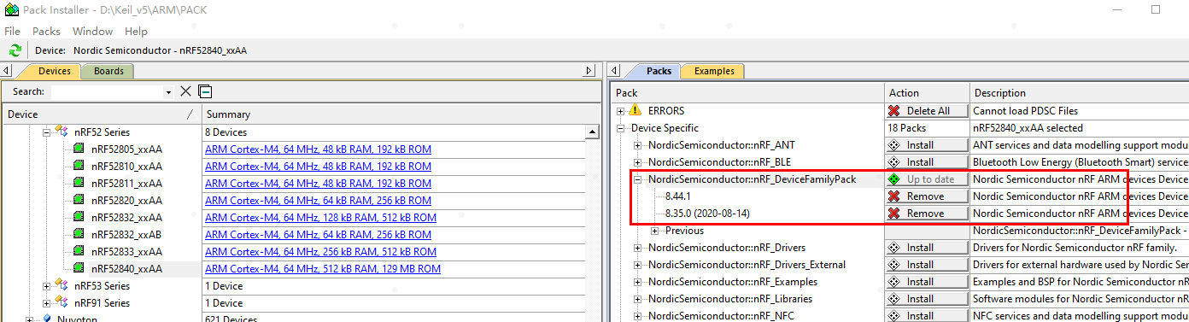Screen dimensions: 1189x322
Task: Clear the search field with X icon
Action: [185, 91]
